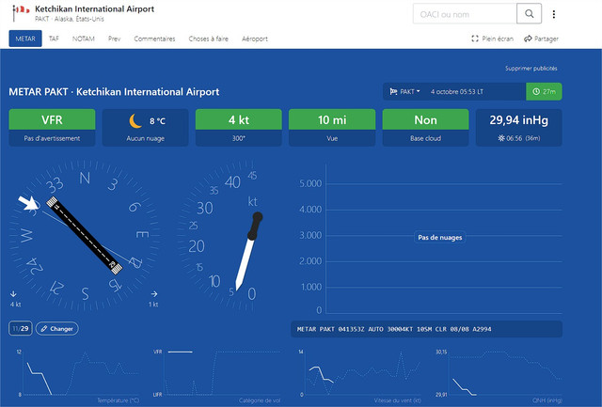602x407 pixels.
Task: Click Aucun nuage label
Action: pos(146,138)
